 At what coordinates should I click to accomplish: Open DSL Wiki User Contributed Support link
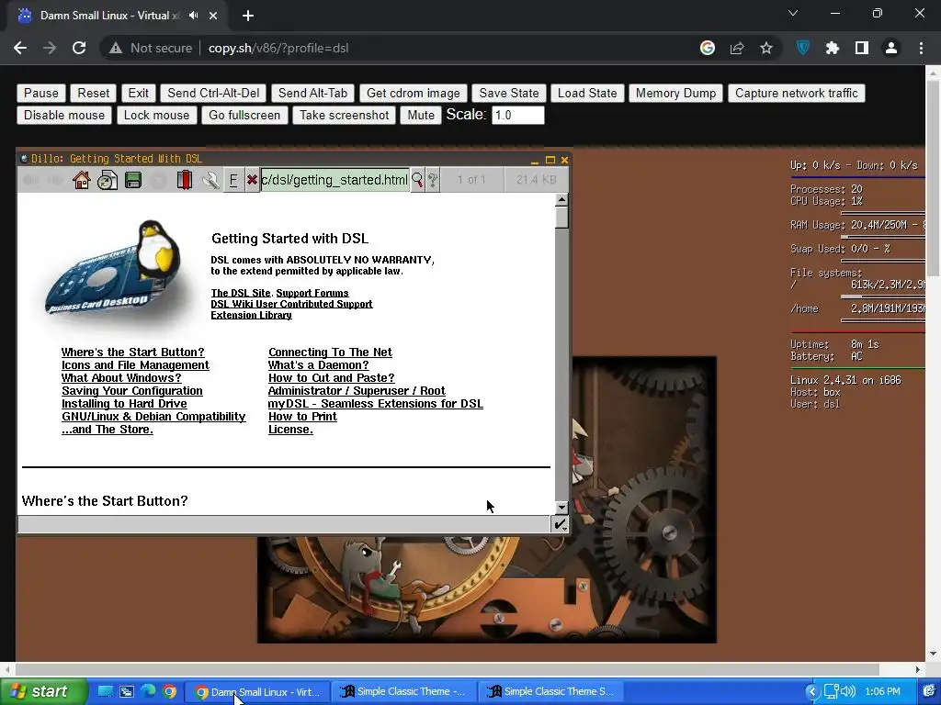[x=291, y=304]
